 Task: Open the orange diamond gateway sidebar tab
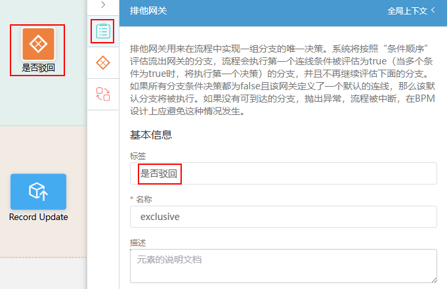103,63
